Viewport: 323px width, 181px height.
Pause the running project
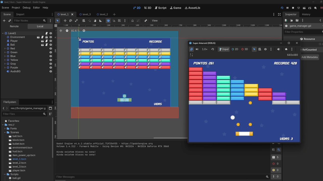pos(287,8)
